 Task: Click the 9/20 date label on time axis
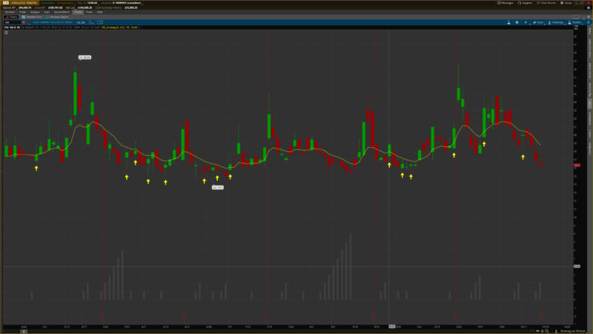tap(458, 327)
